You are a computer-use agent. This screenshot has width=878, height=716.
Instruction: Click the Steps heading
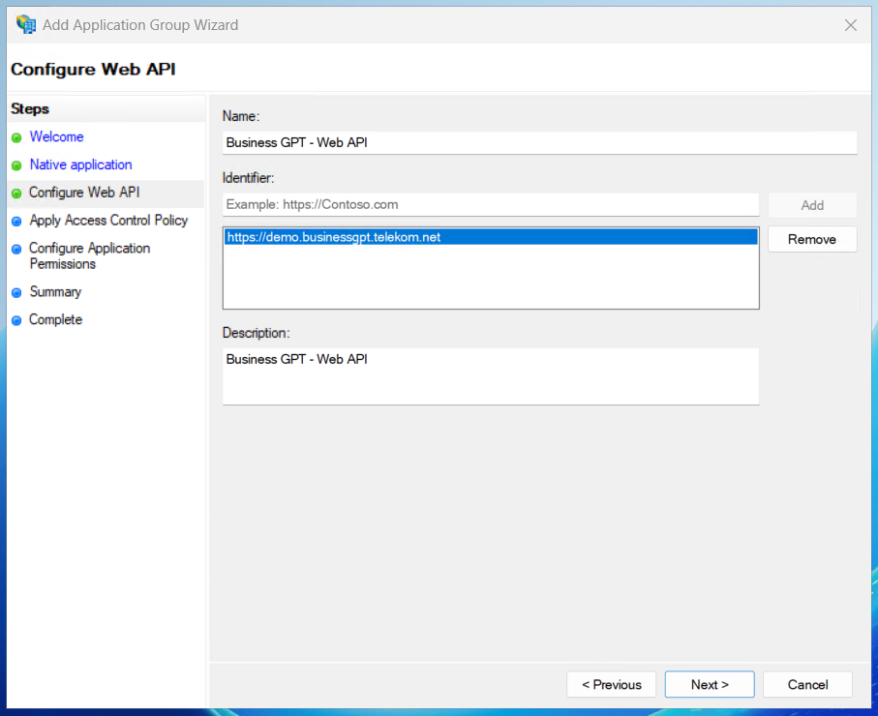(x=30, y=108)
